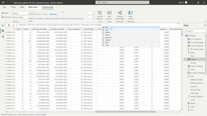Select Days to complete field in Data pane
207x116 pixels.
pos(196,66)
